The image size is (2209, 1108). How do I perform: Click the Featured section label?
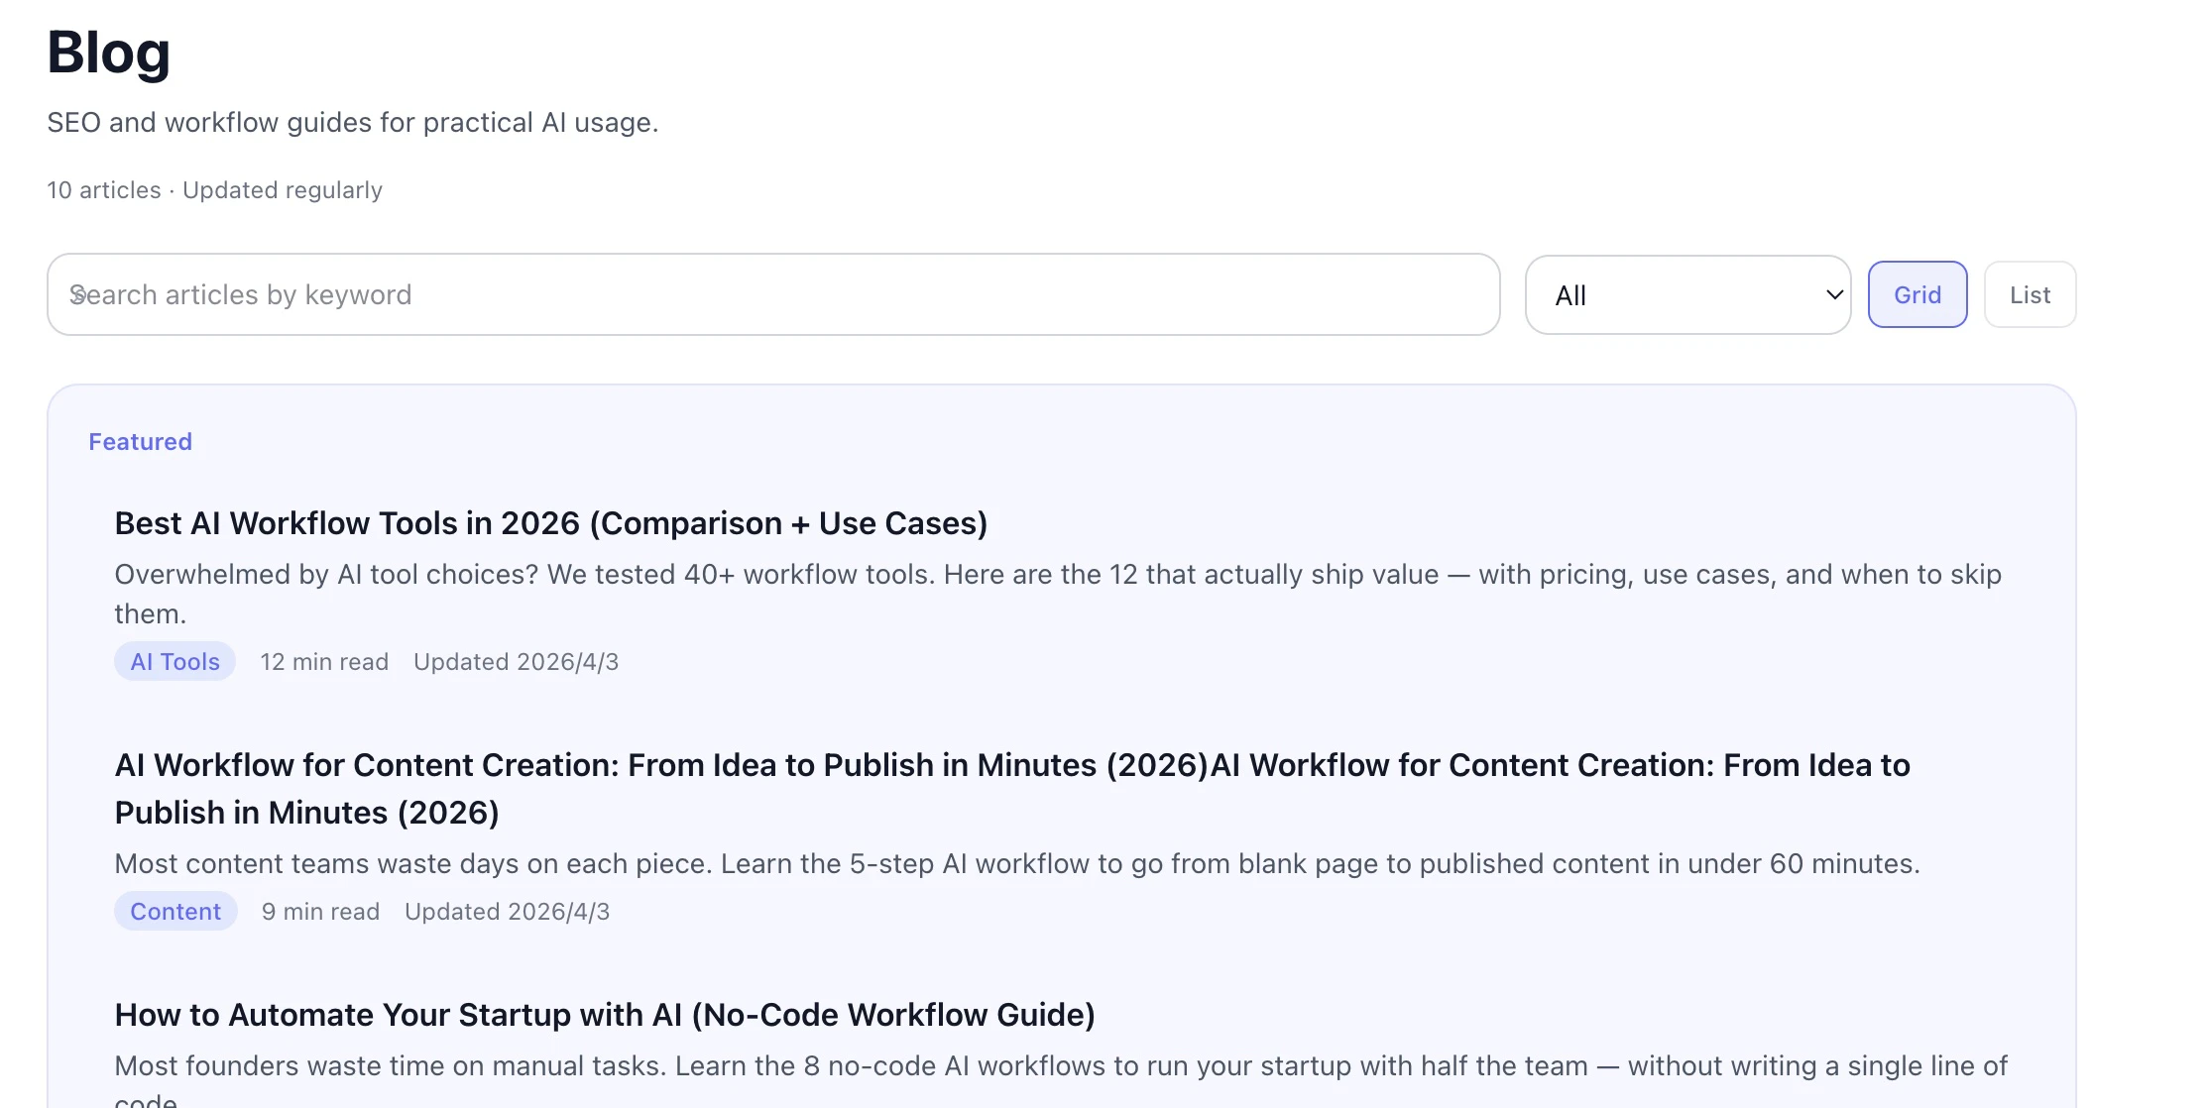tap(140, 441)
